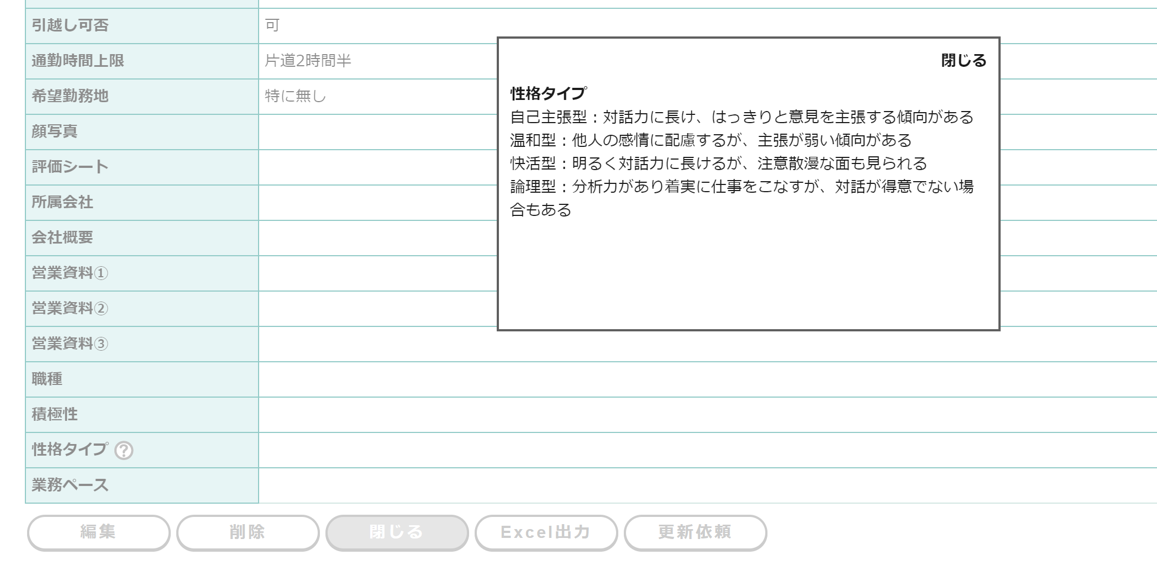Click the 職種 row header
This screenshot has height=581, width=1157.
pos(47,379)
